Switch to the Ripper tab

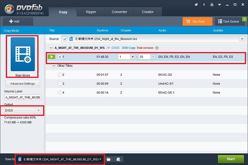click(x=91, y=12)
